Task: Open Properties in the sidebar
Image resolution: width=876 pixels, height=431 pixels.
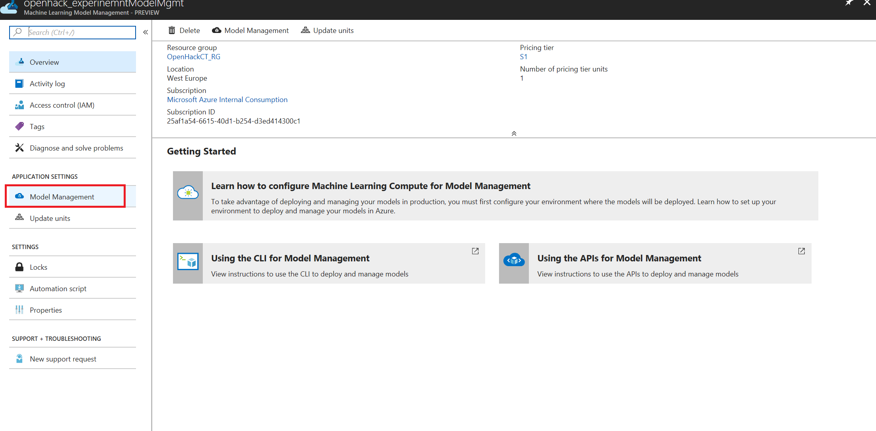Action: (72, 310)
